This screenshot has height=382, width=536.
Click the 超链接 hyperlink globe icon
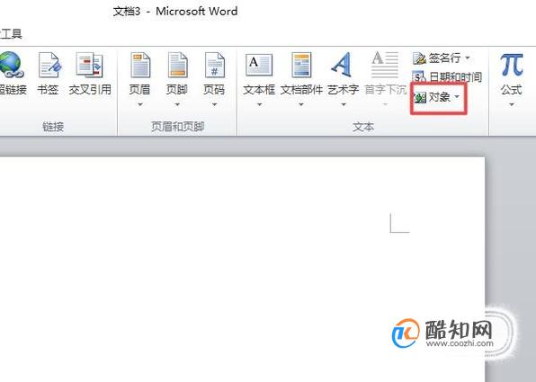point(12,65)
